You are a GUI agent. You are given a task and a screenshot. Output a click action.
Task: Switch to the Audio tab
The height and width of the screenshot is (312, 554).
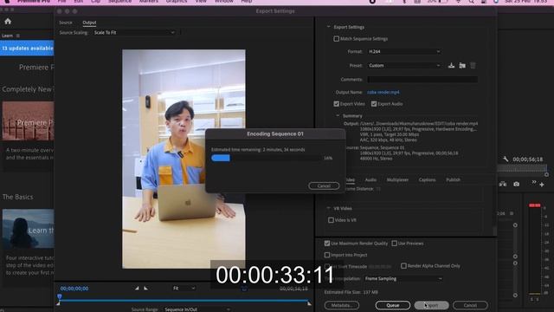[x=370, y=179]
